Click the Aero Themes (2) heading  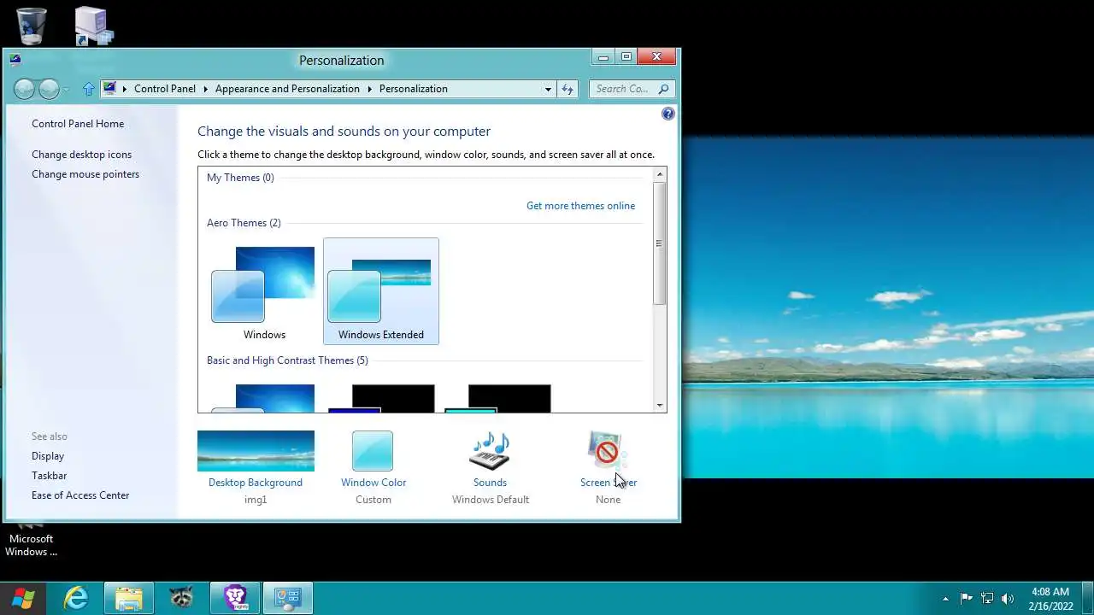coord(244,223)
